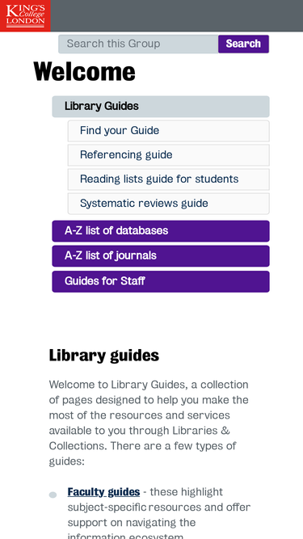Click the Library guides section heading
The width and height of the screenshot is (303, 539).
104,356
